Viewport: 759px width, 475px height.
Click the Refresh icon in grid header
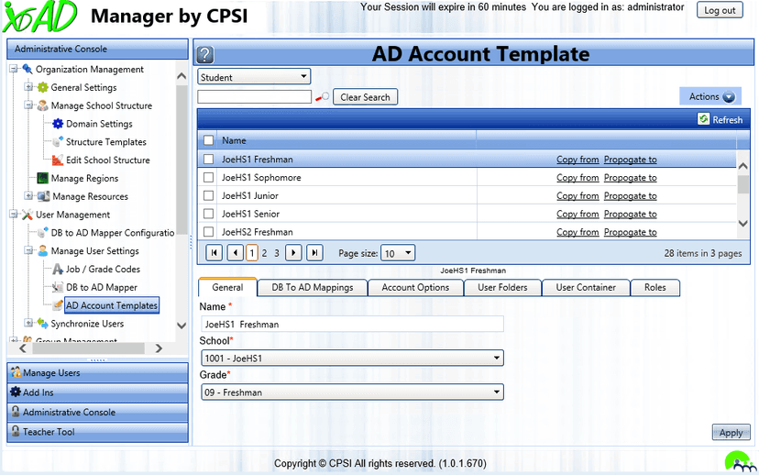click(703, 119)
